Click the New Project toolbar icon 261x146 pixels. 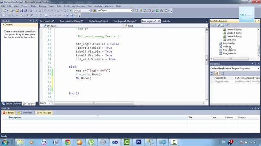point(4,11)
